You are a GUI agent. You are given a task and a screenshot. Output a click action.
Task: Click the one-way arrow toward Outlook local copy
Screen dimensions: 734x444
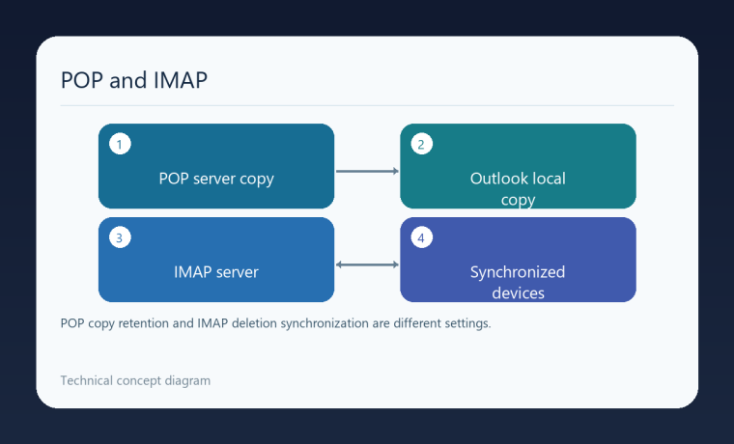coord(367,171)
